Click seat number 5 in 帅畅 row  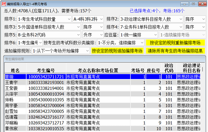[153, 100]
